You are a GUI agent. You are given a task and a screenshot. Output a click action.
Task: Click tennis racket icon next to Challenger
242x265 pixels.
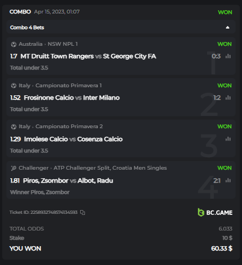point(13,168)
